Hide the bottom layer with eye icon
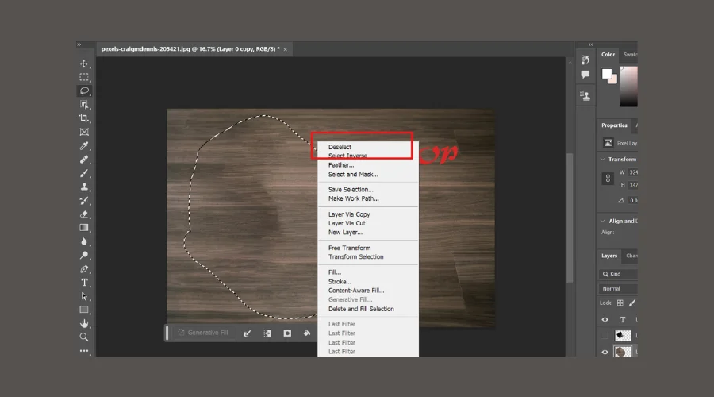This screenshot has height=397, width=714. pyautogui.click(x=605, y=352)
